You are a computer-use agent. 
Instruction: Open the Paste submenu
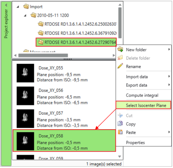pos(144,132)
